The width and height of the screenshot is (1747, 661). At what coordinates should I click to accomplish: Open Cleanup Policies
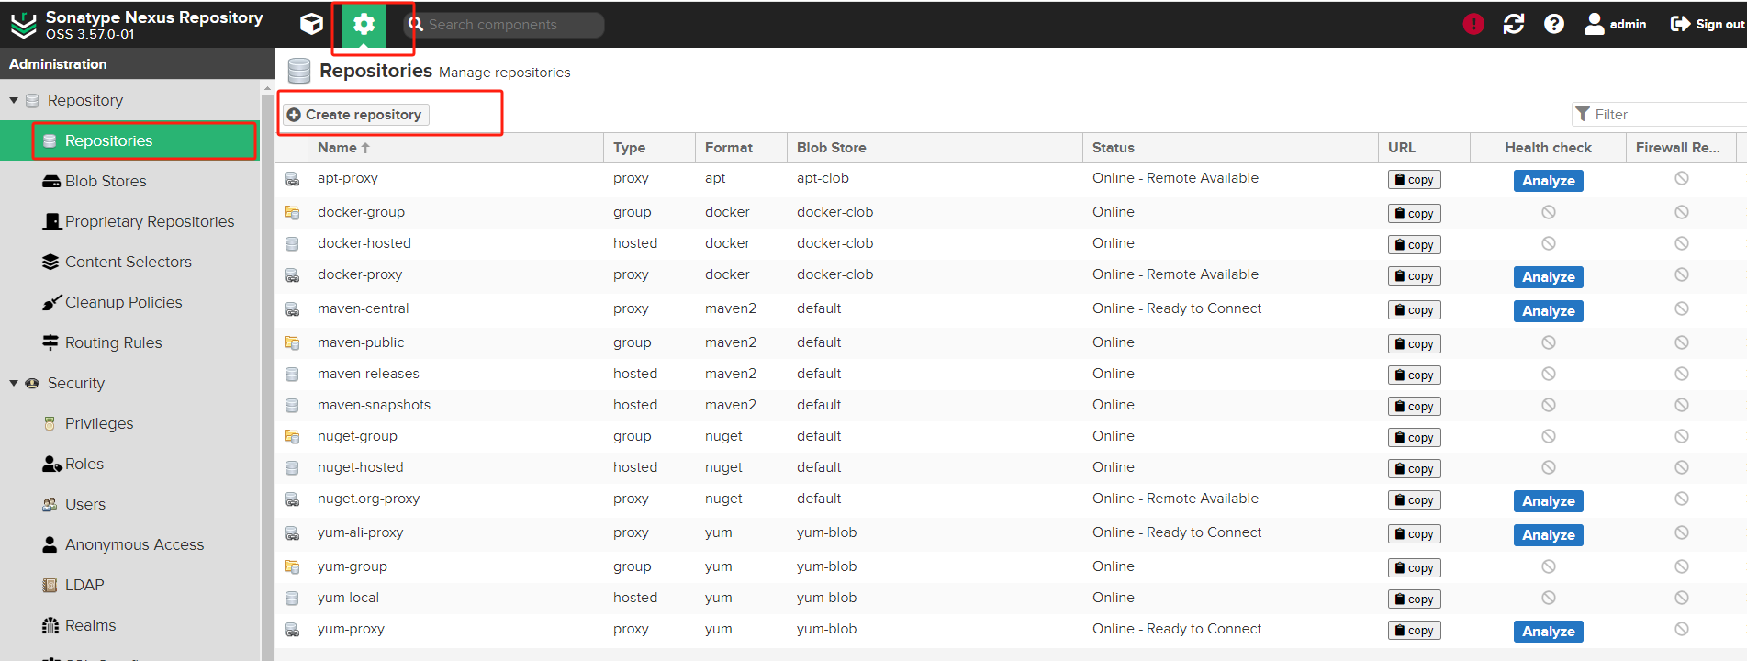pyautogui.click(x=130, y=302)
